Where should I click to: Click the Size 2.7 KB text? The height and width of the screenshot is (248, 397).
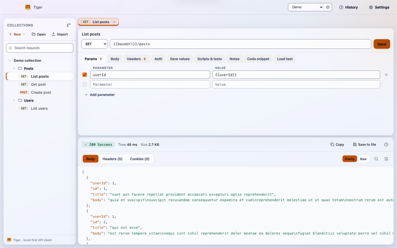[x=150, y=145]
